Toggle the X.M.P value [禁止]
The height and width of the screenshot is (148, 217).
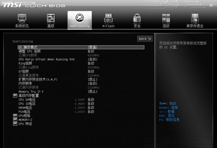click(92, 79)
